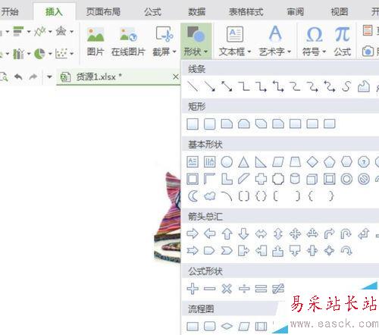Insert a 公式 equation with pi icon
Image resolution: width=379 pixels, height=335 pixels.
click(x=343, y=42)
